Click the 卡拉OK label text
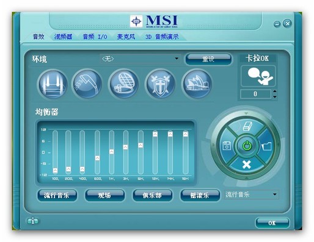 pyautogui.click(x=257, y=59)
